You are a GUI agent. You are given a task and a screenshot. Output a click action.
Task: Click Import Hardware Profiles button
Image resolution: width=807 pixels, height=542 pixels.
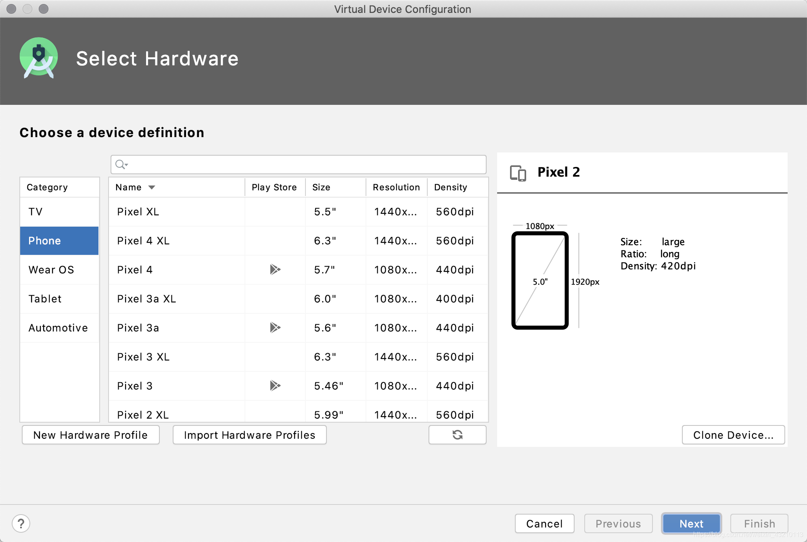pyautogui.click(x=250, y=435)
